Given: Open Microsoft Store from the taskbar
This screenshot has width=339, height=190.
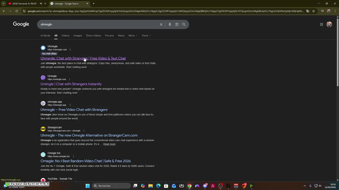Looking at the screenshot, I should tap(166, 186).
